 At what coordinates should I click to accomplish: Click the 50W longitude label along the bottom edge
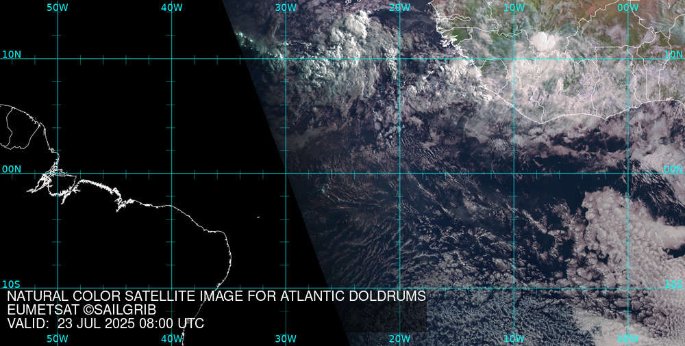click(x=58, y=338)
